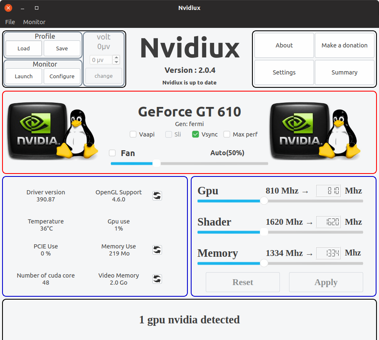Screen dimensions: 379x340
Task: Click the Memory 1334 Mhz display box
Action: coord(328,253)
